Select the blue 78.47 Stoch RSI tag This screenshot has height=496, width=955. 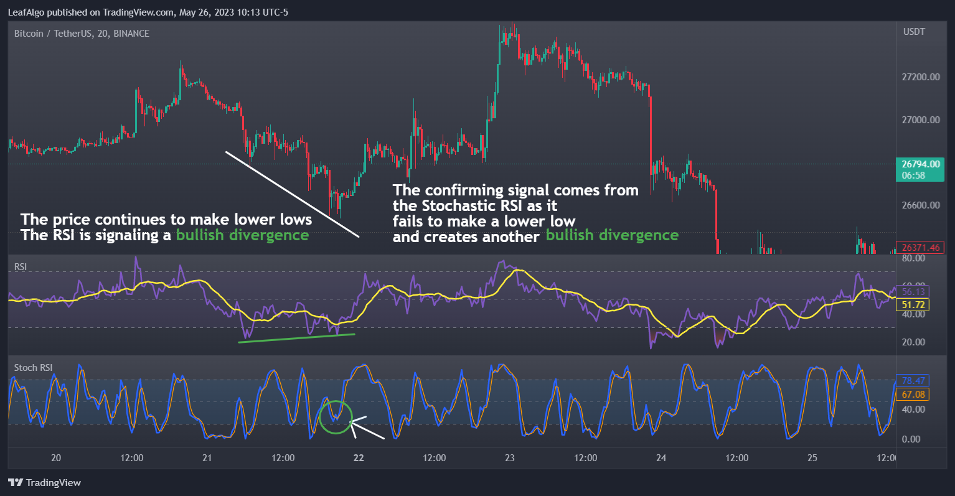[913, 381]
